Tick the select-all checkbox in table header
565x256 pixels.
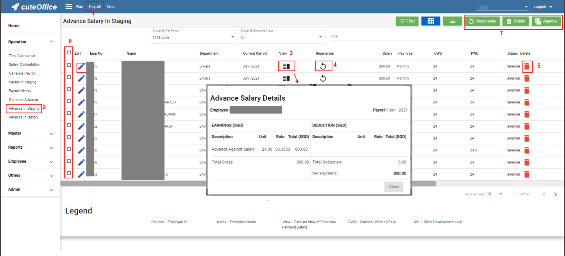click(x=69, y=53)
